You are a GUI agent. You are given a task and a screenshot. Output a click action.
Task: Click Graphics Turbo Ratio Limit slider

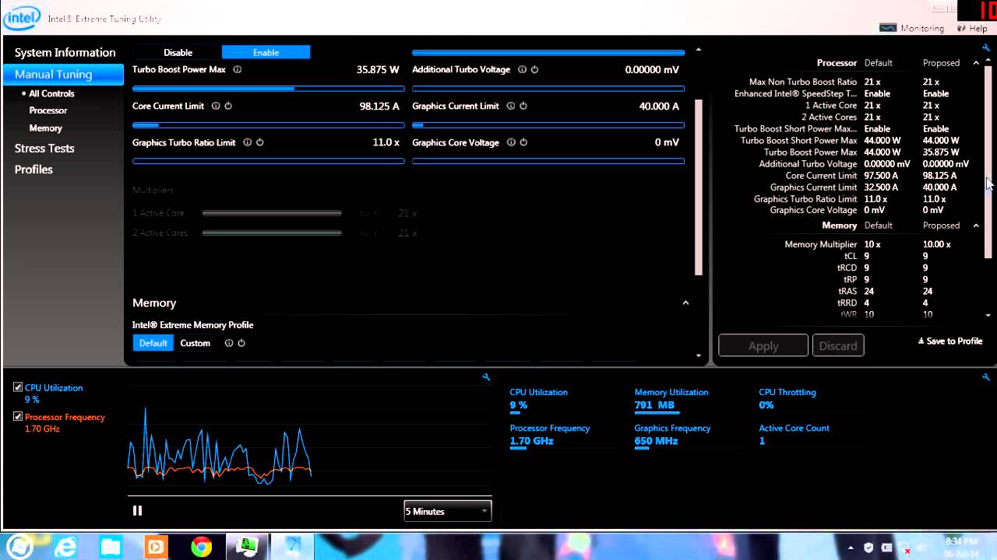point(269,161)
